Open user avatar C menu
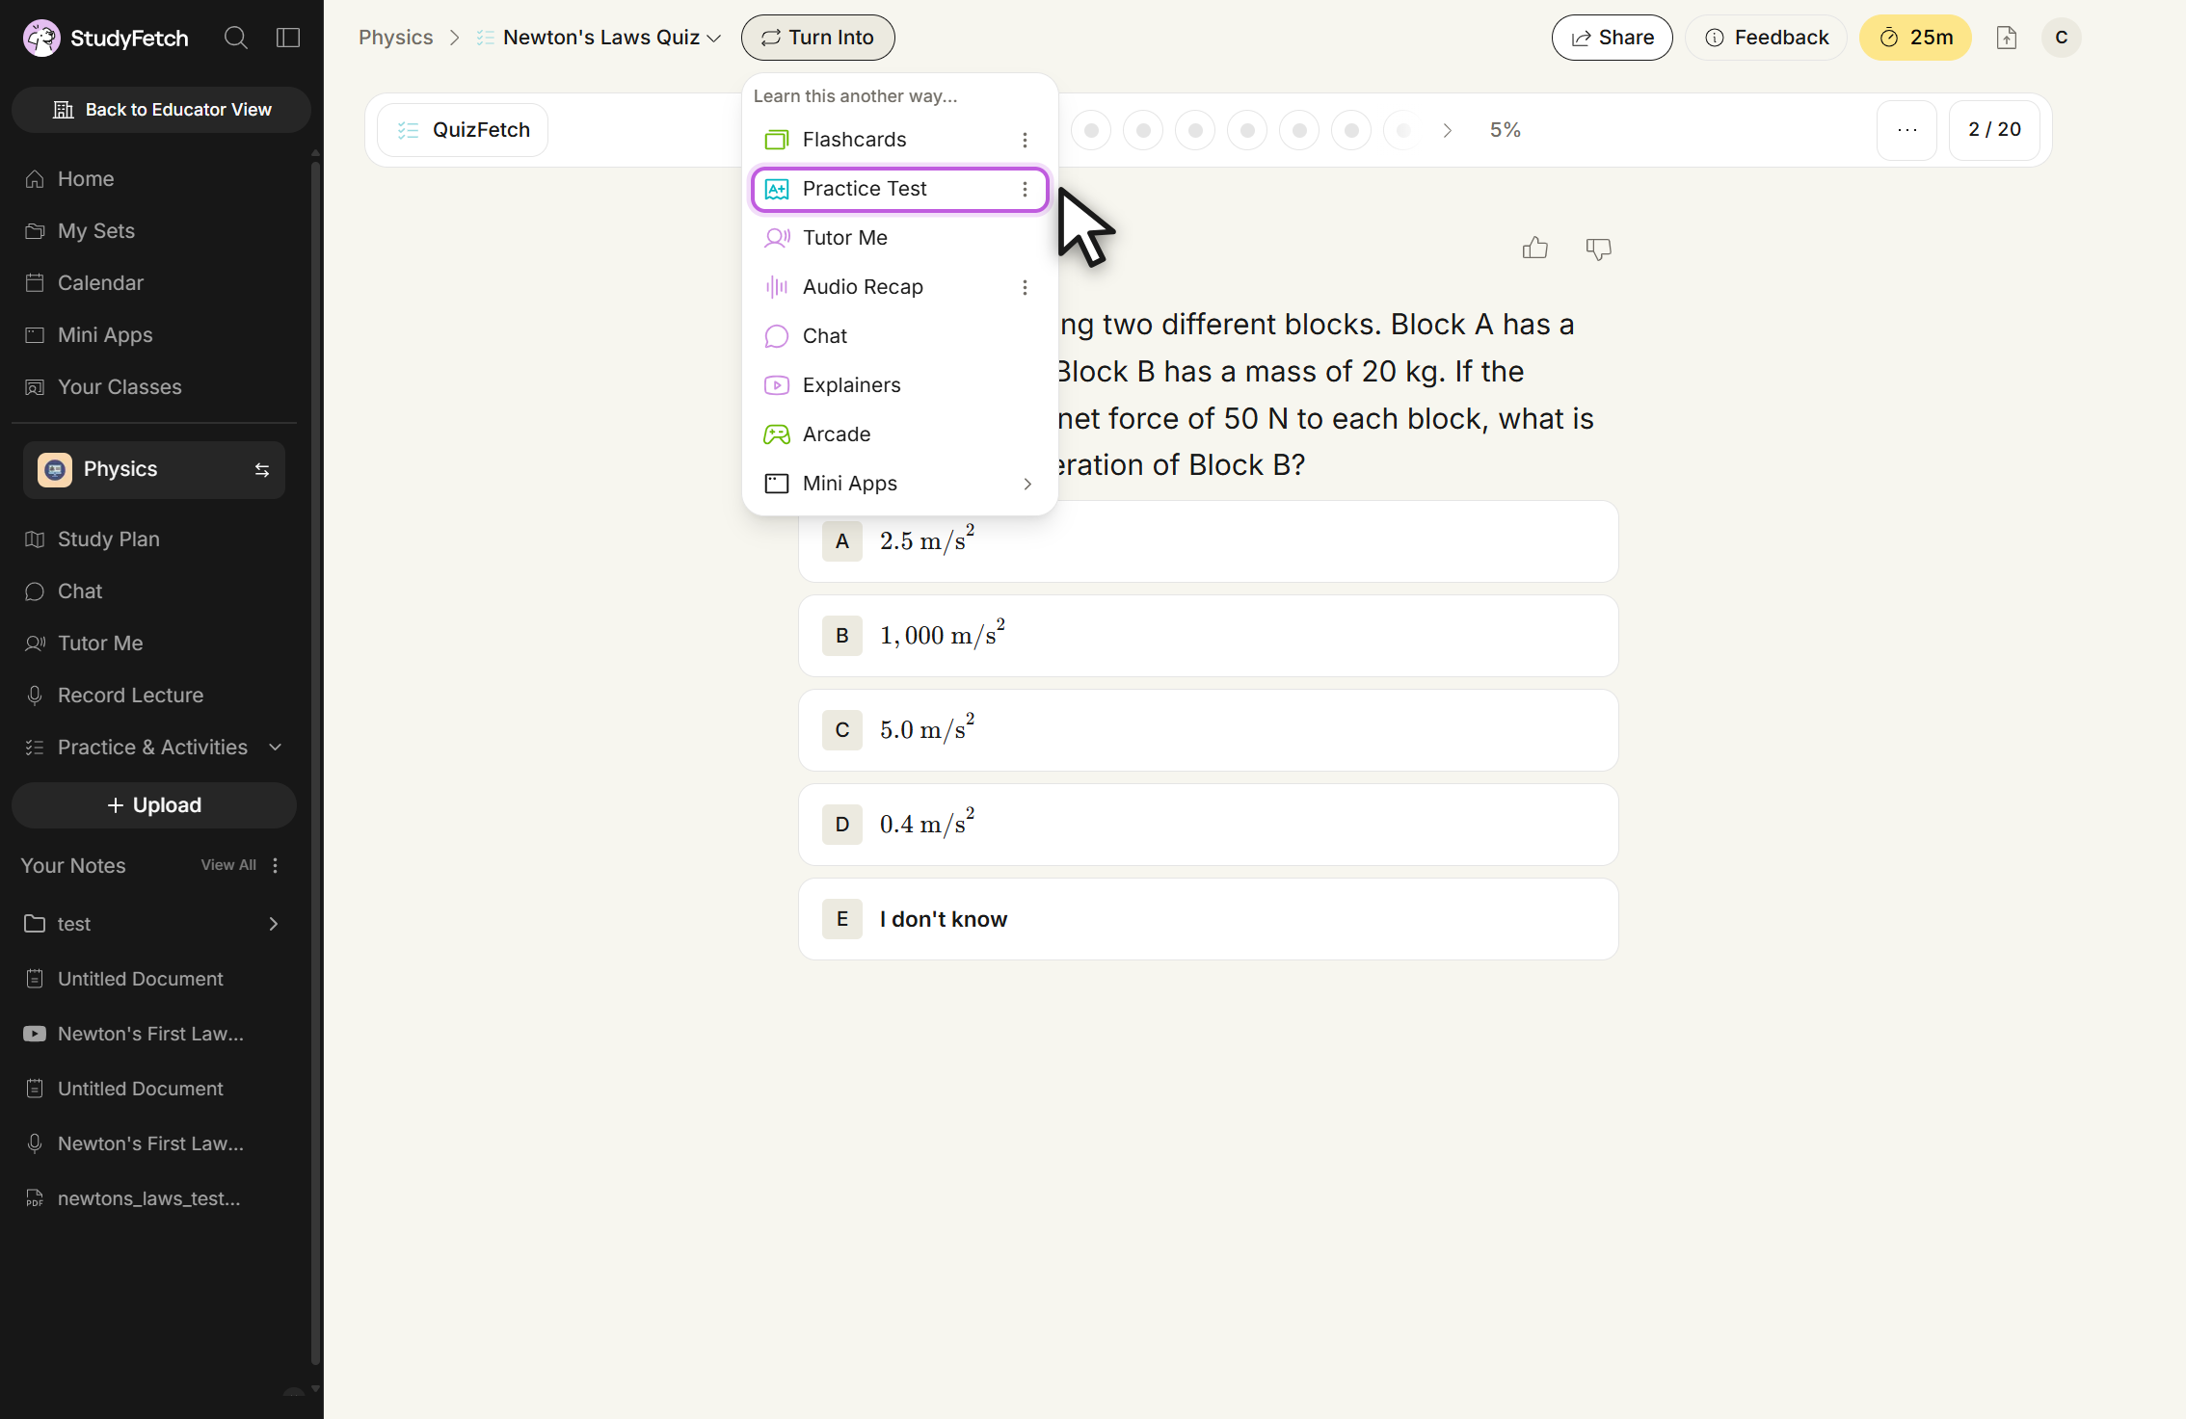The image size is (2186, 1419). pos(2062,38)
